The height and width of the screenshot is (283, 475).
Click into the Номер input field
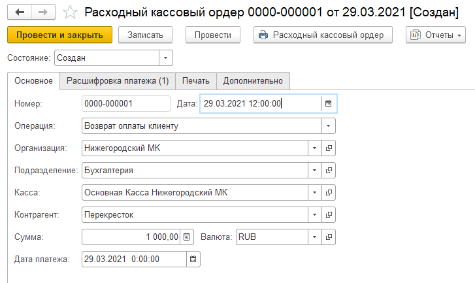tap(126, 103)
